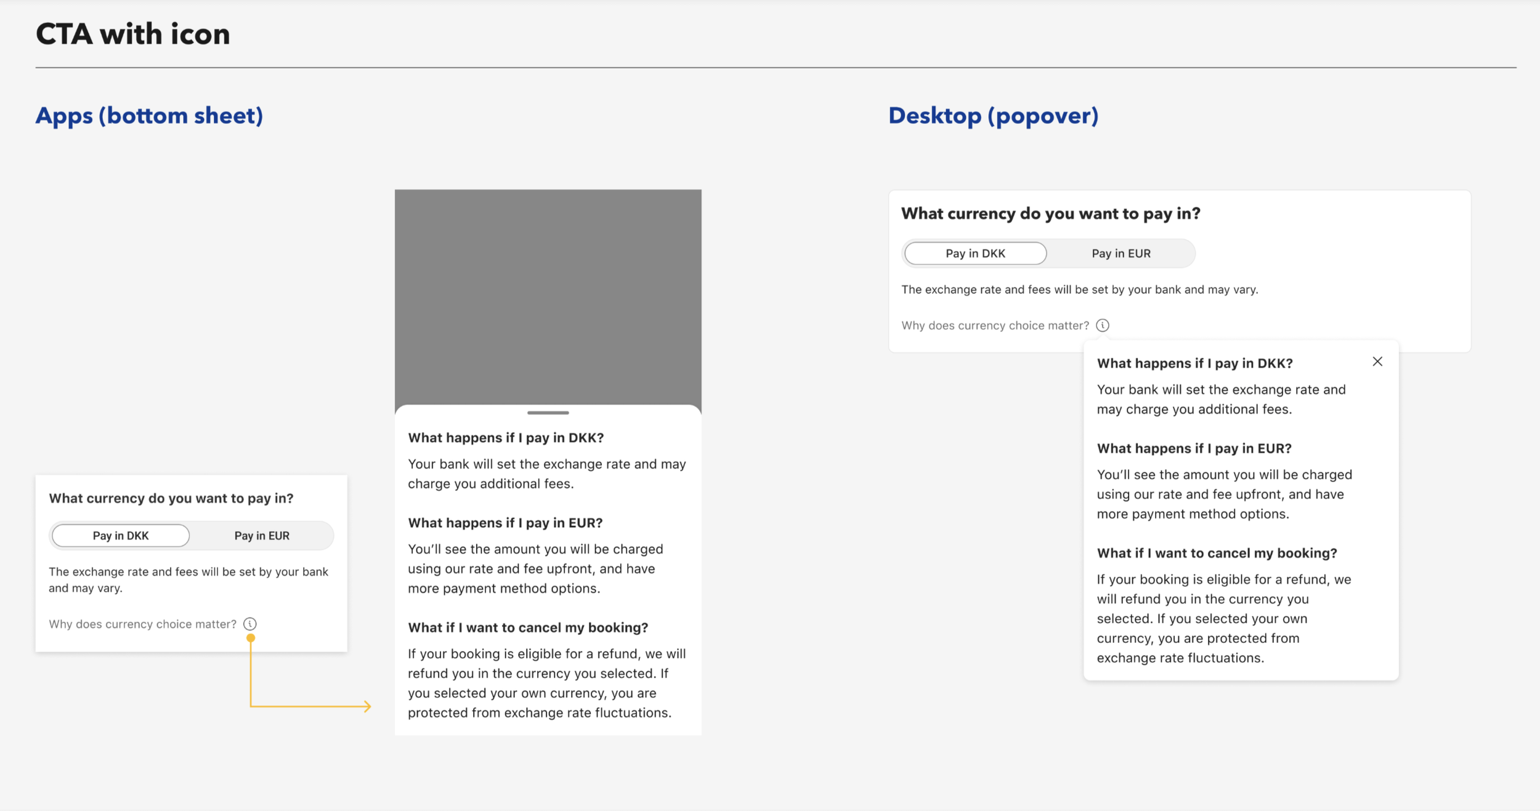The width and height of the screenshot is (1540, 811).
Task: Click info icon in desktop currency card
Action: [1103, 325]
